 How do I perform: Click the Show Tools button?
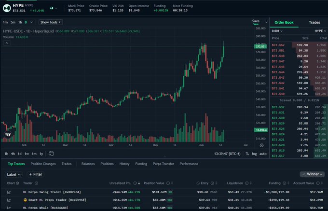(x=51, y=22)
